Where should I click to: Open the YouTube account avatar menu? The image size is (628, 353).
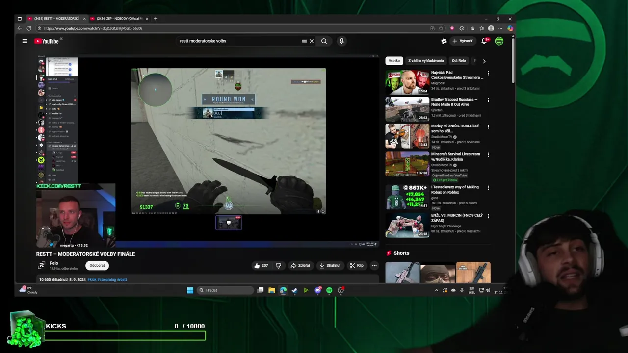click(499, 41)
